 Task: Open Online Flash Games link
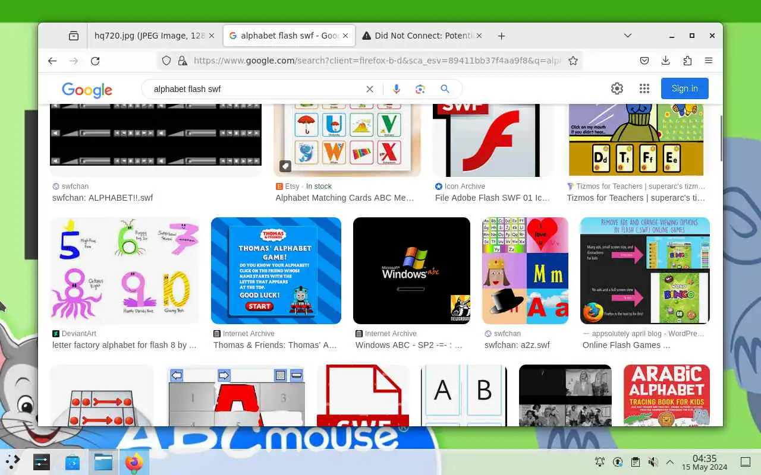pos(627,345)
